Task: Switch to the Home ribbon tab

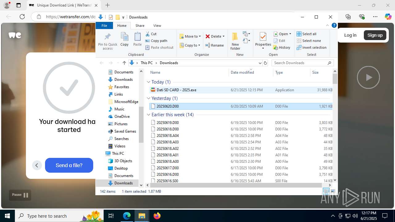Action: coord(122,26)
